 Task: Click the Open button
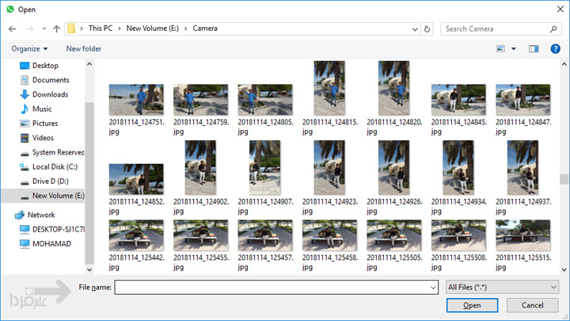pos(472,305)
